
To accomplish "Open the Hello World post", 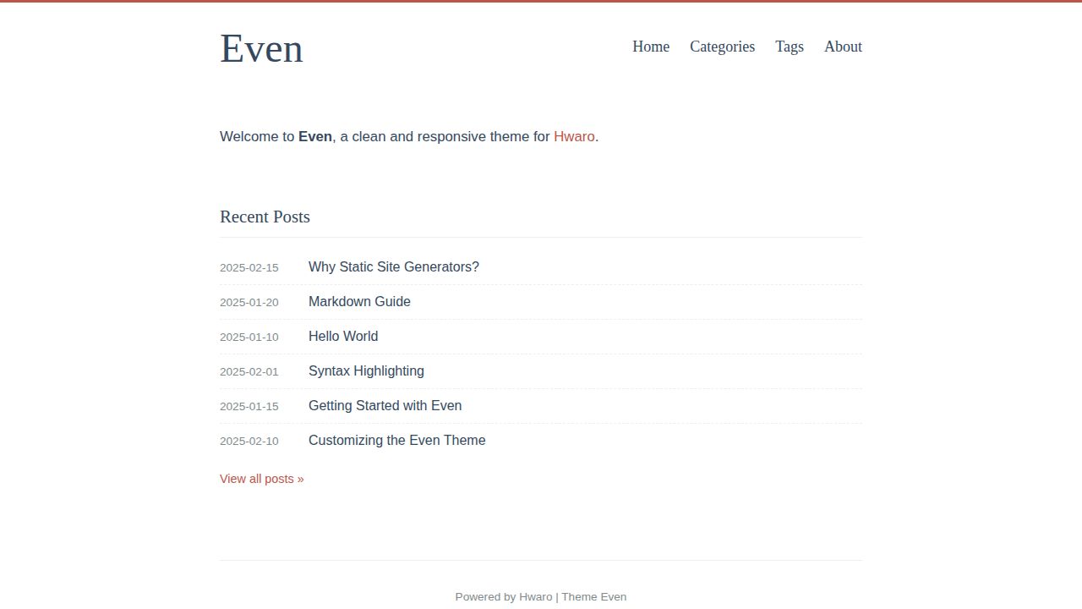I will (x=343, y=336).
